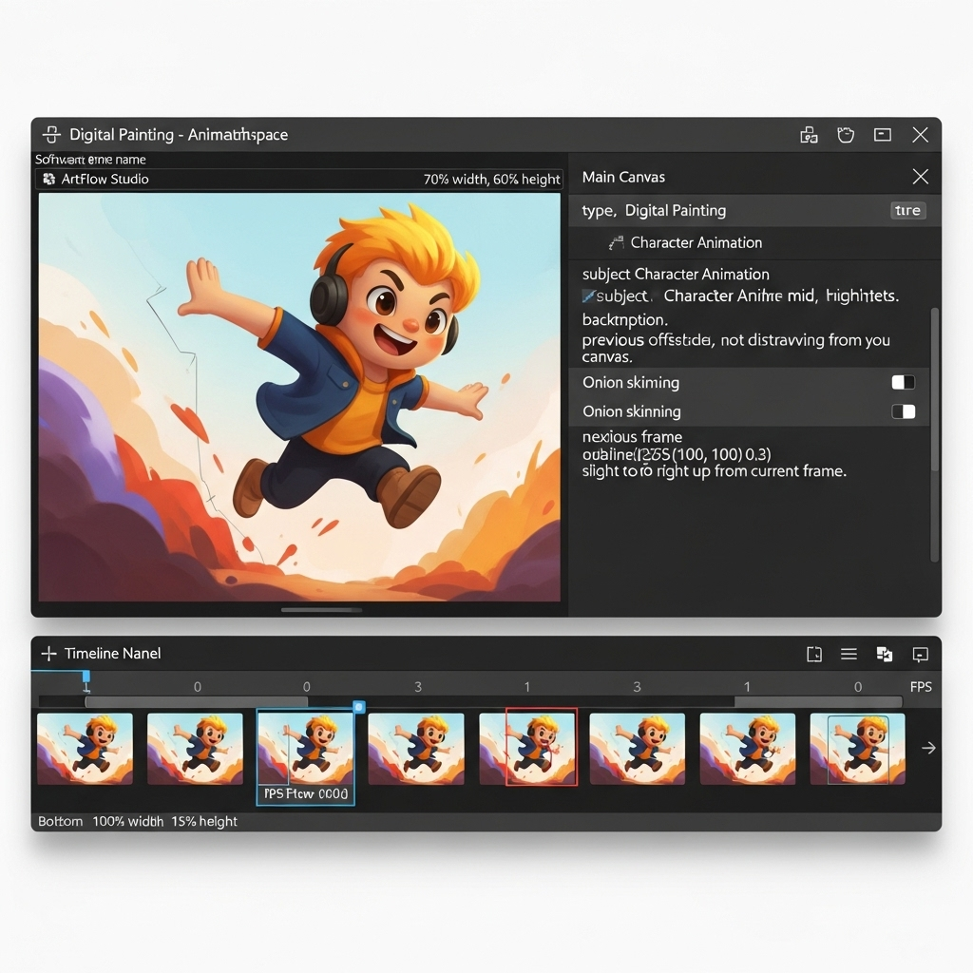Image resolution: width=973 pixels, height=973 pixels.
Task: Click the frame copy icon in Timeline panel
Action: [x=884, y=654]
